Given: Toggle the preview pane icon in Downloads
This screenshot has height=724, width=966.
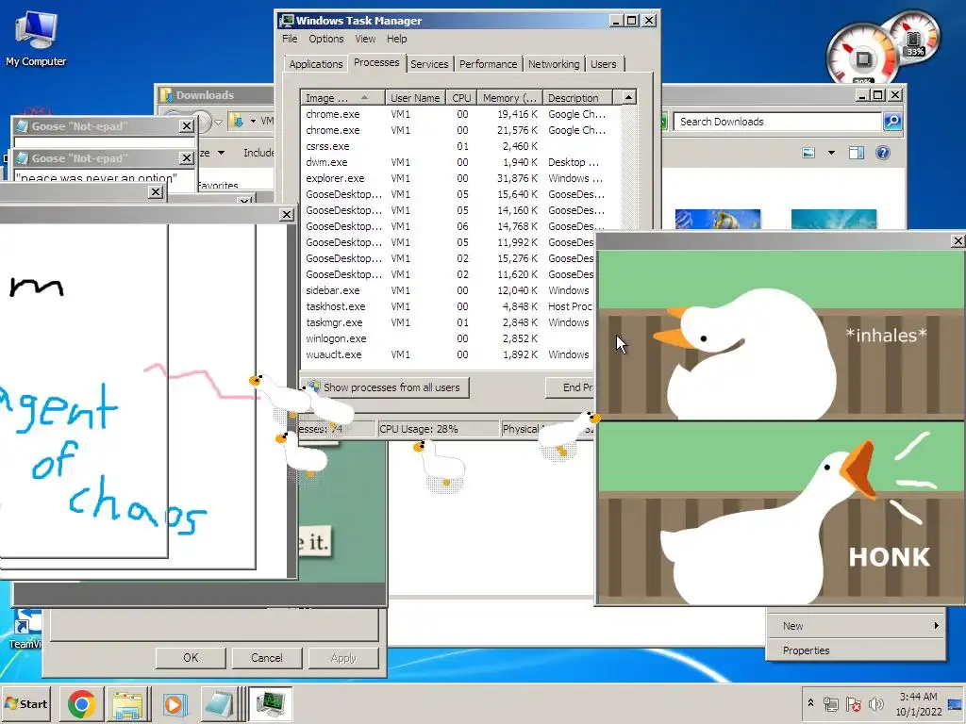Looking at the screenshot, I should (x=857, y=153).
